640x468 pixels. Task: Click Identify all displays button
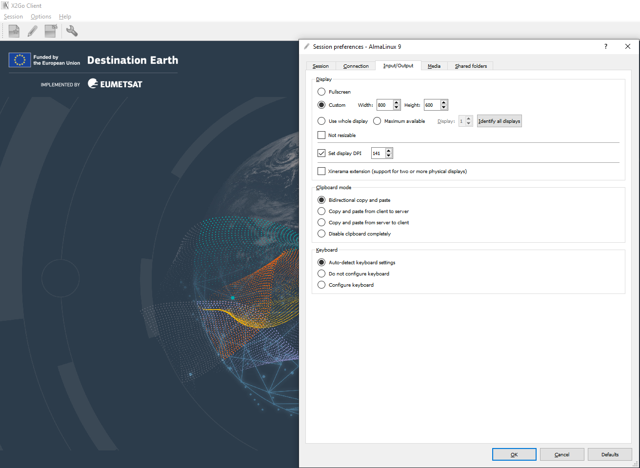click(500, 121)
